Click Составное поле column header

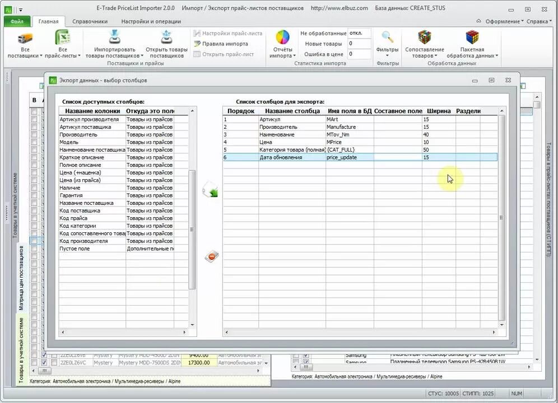[x=398, y=111]
